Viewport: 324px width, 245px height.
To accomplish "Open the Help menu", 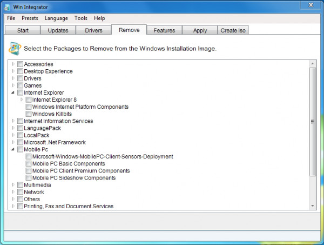I will pos(99,18).
